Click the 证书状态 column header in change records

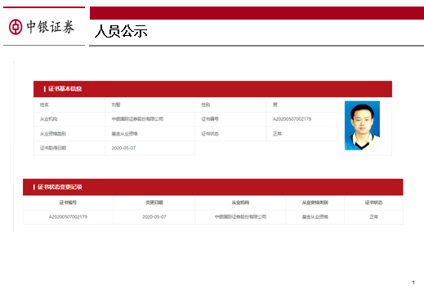point(373,203)
